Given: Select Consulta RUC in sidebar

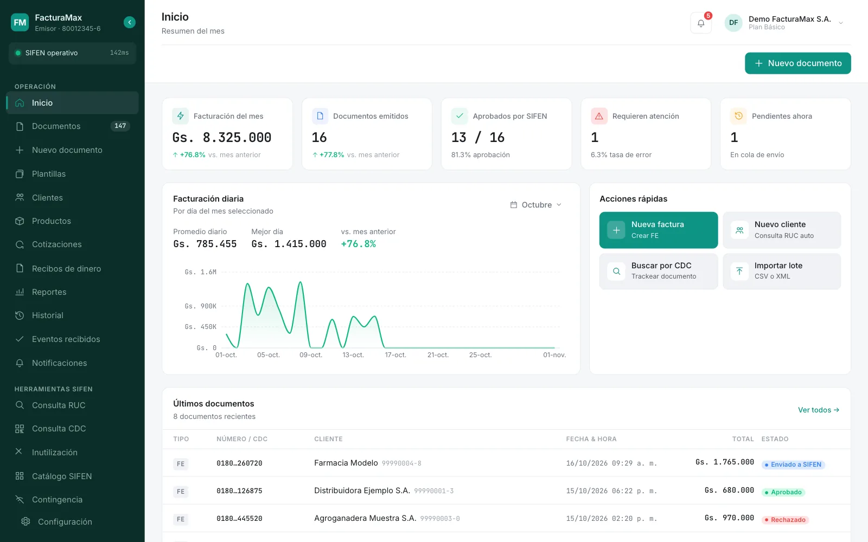Looking at the screenshot, I should point(72,405).
